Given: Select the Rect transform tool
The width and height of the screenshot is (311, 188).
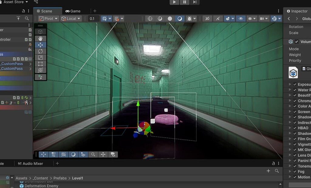Looking at the screenshot, I should (x=41, y=64).
